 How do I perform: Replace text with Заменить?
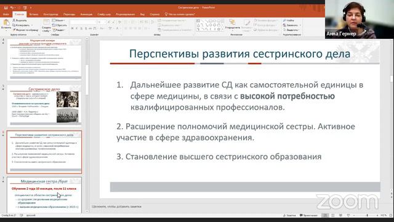pos(291,25)
